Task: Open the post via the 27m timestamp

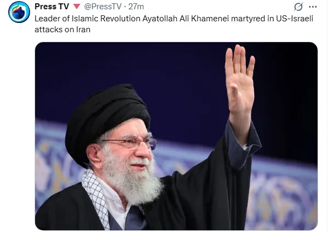Action: pyautogui.click(x=136, y=7)
